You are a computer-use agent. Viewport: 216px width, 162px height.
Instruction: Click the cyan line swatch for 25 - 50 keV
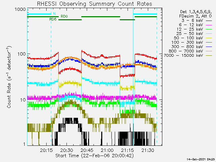pos(209,34)
